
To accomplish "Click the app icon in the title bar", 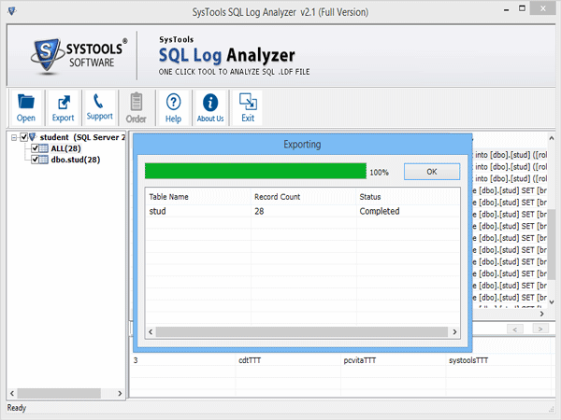I will click(12, 11).
